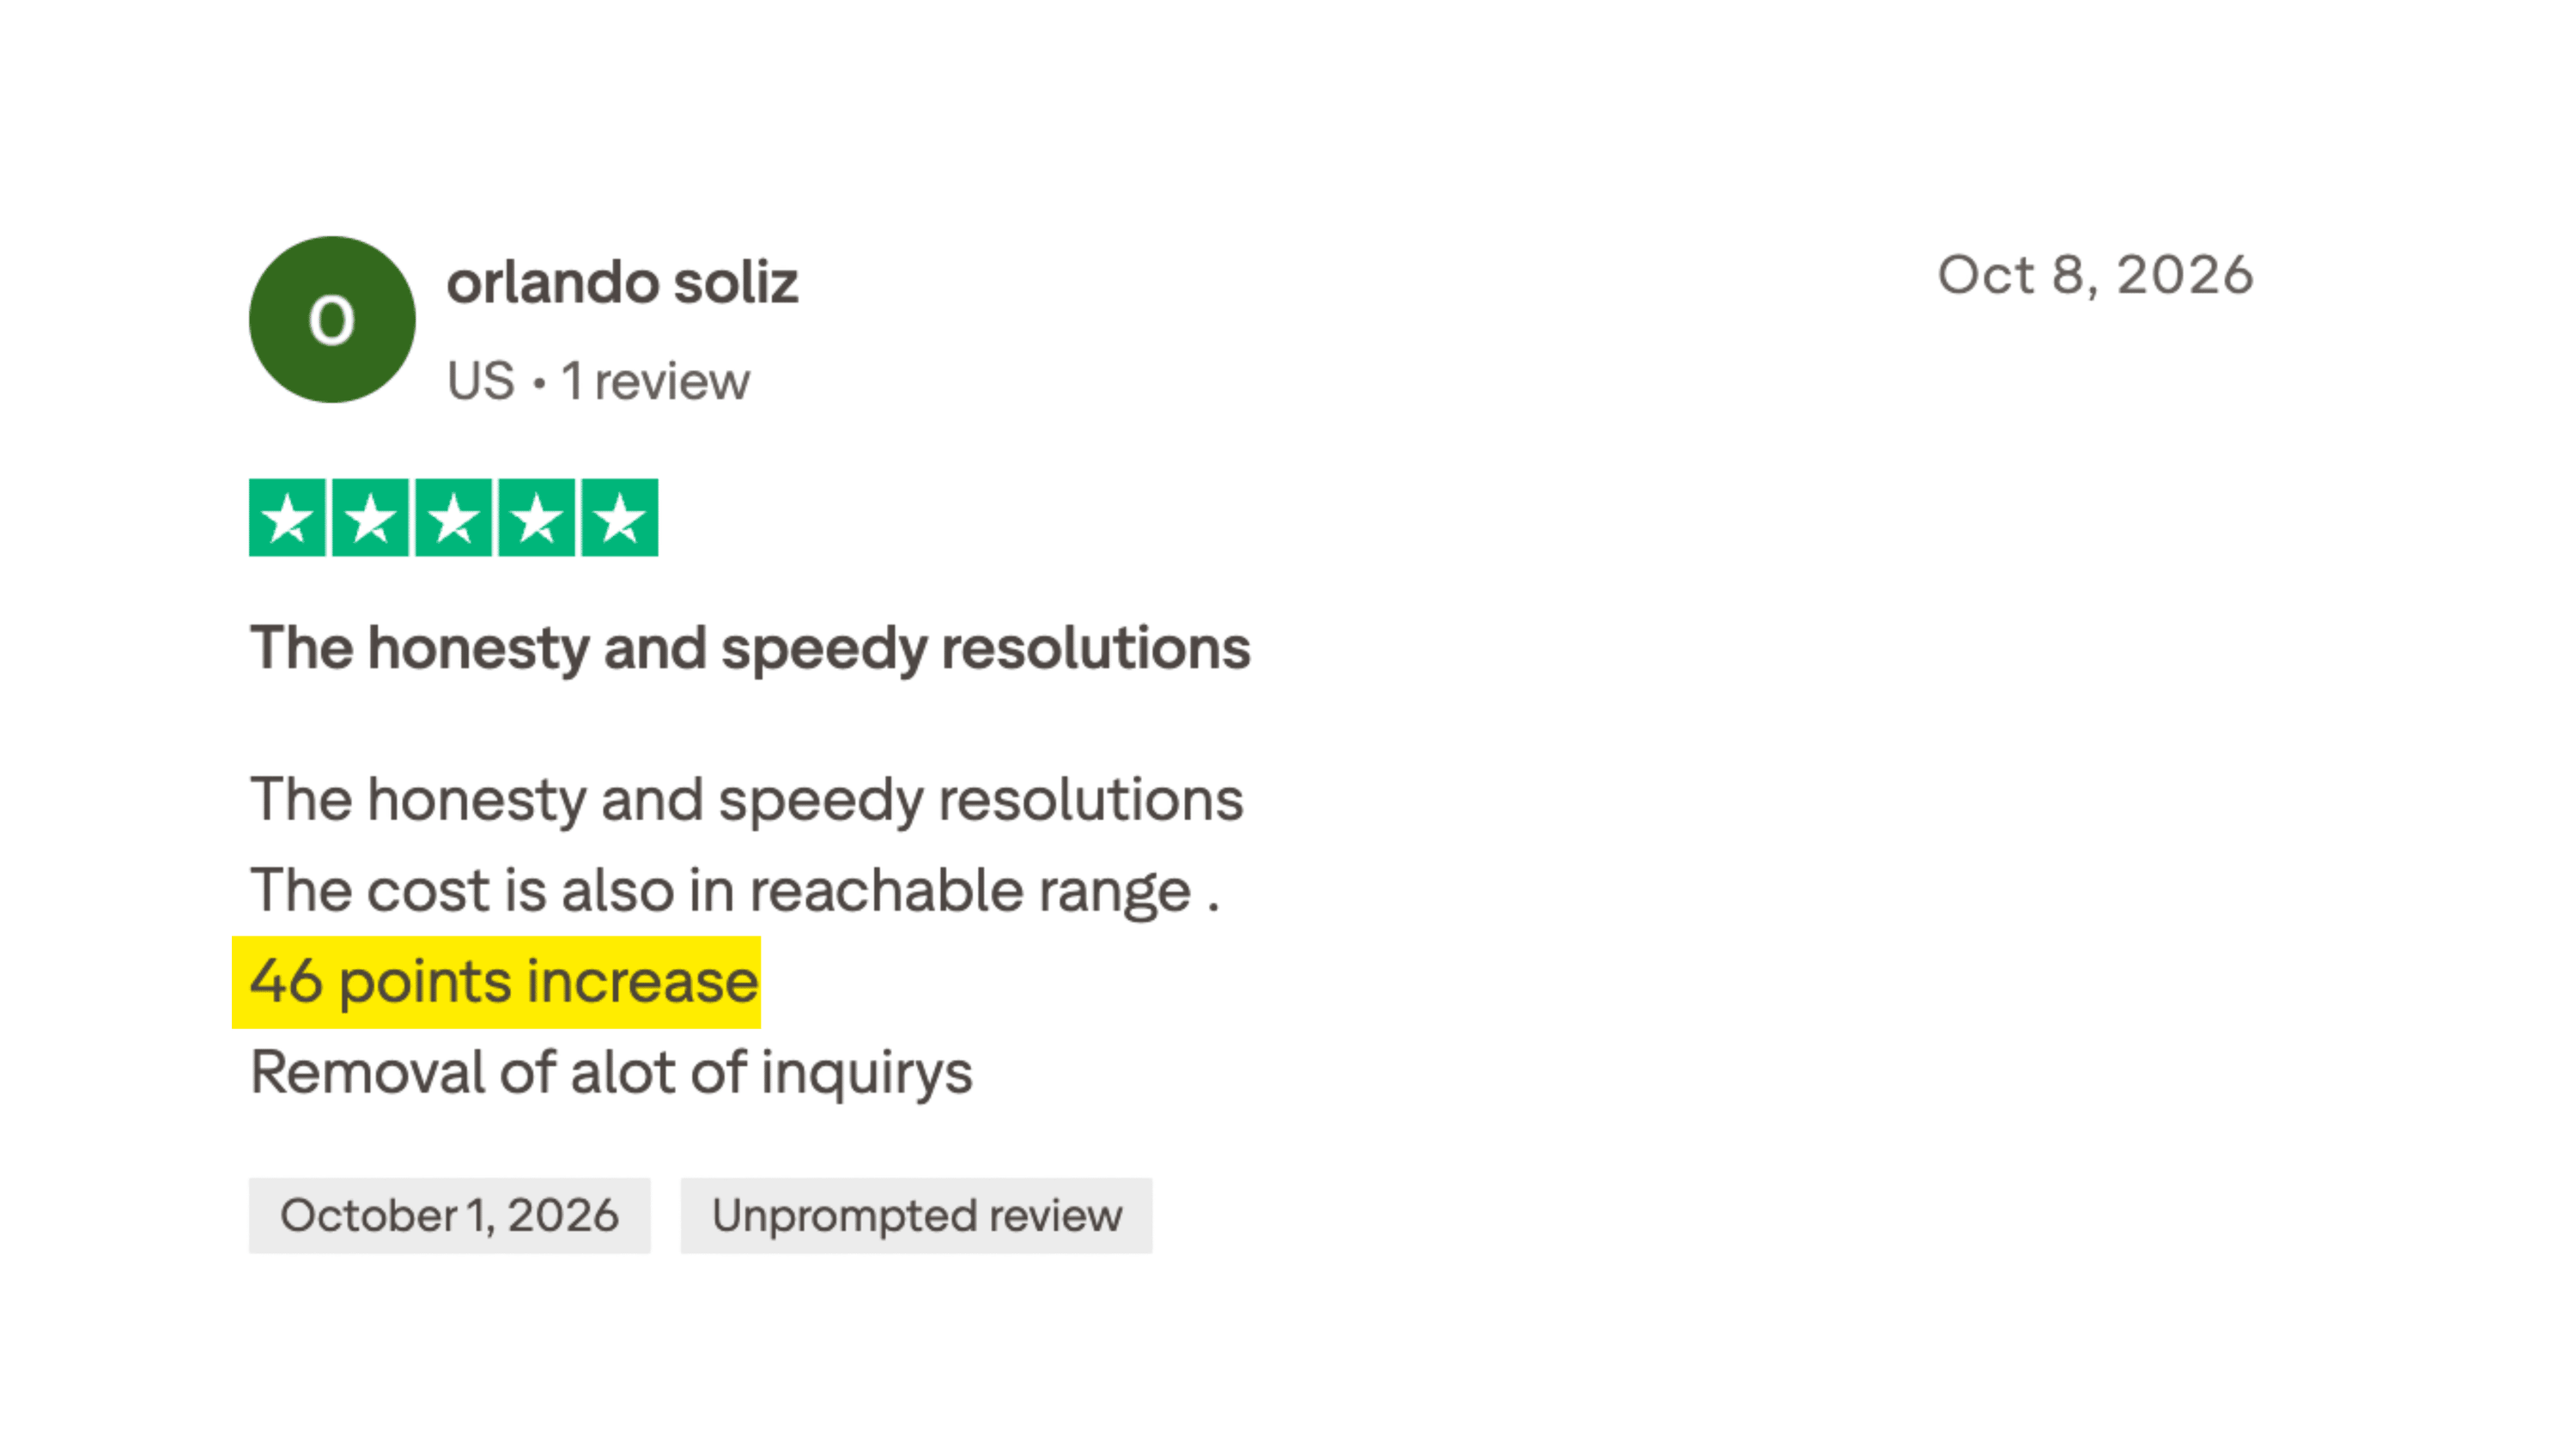Click the green O avatar circle
This screenshot has width=2576, height=1450.
[x=332, y=320]
